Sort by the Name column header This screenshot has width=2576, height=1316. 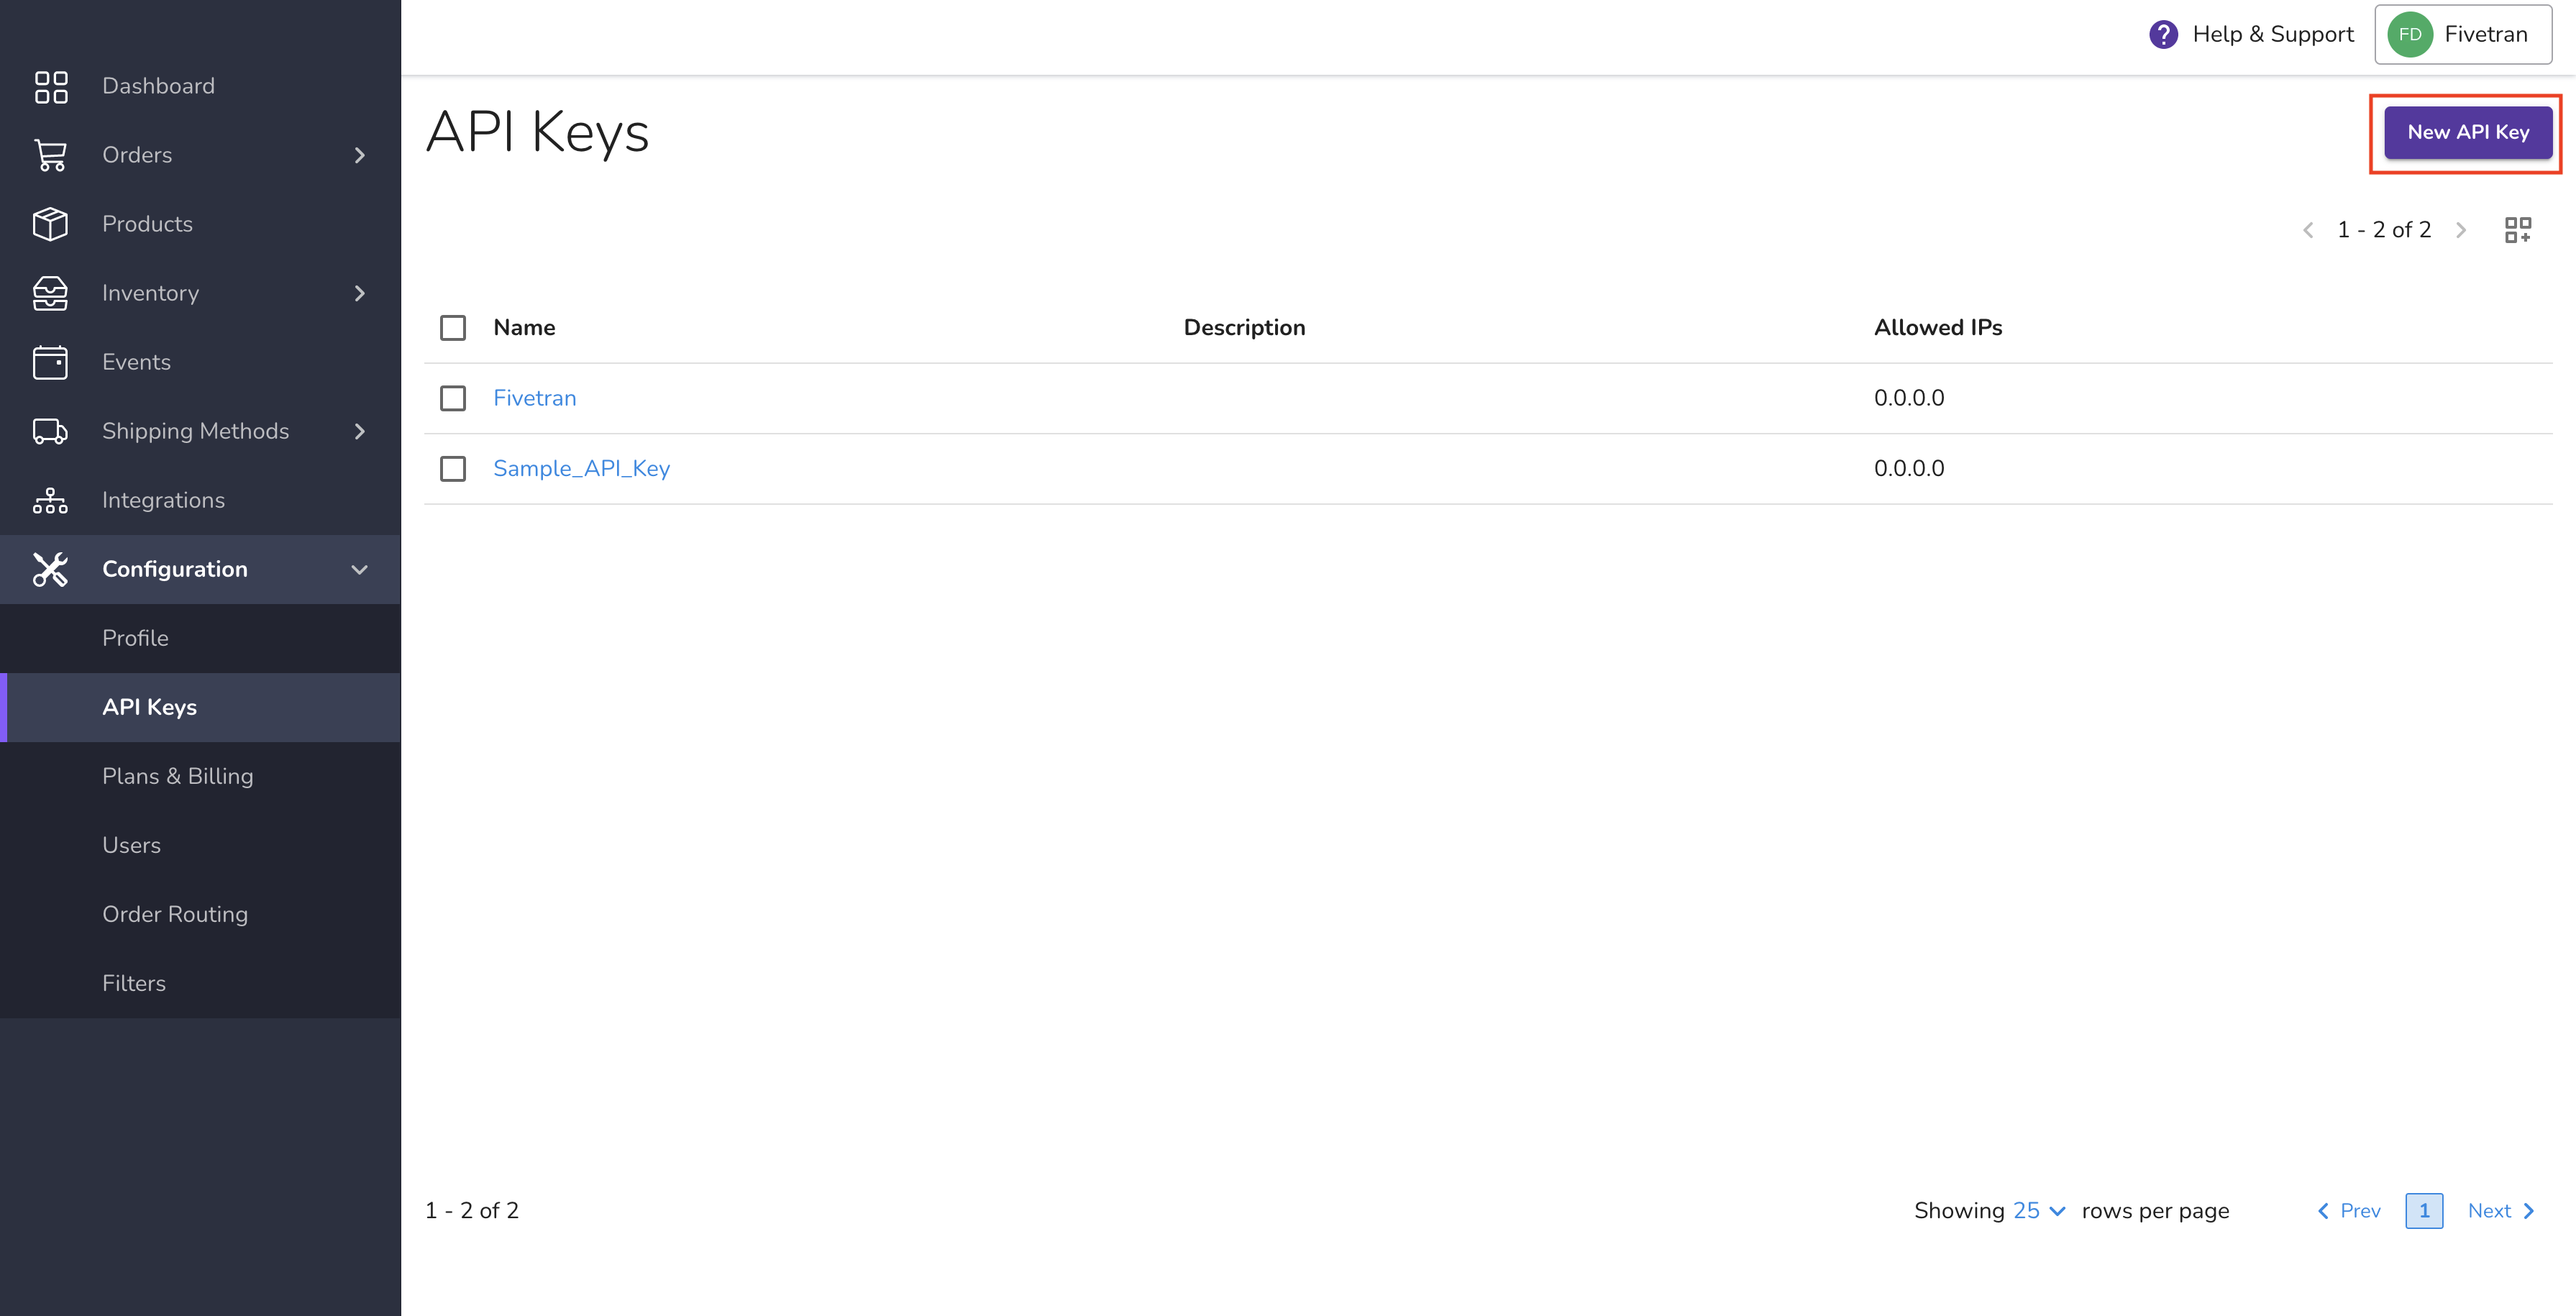click(524, 328)
